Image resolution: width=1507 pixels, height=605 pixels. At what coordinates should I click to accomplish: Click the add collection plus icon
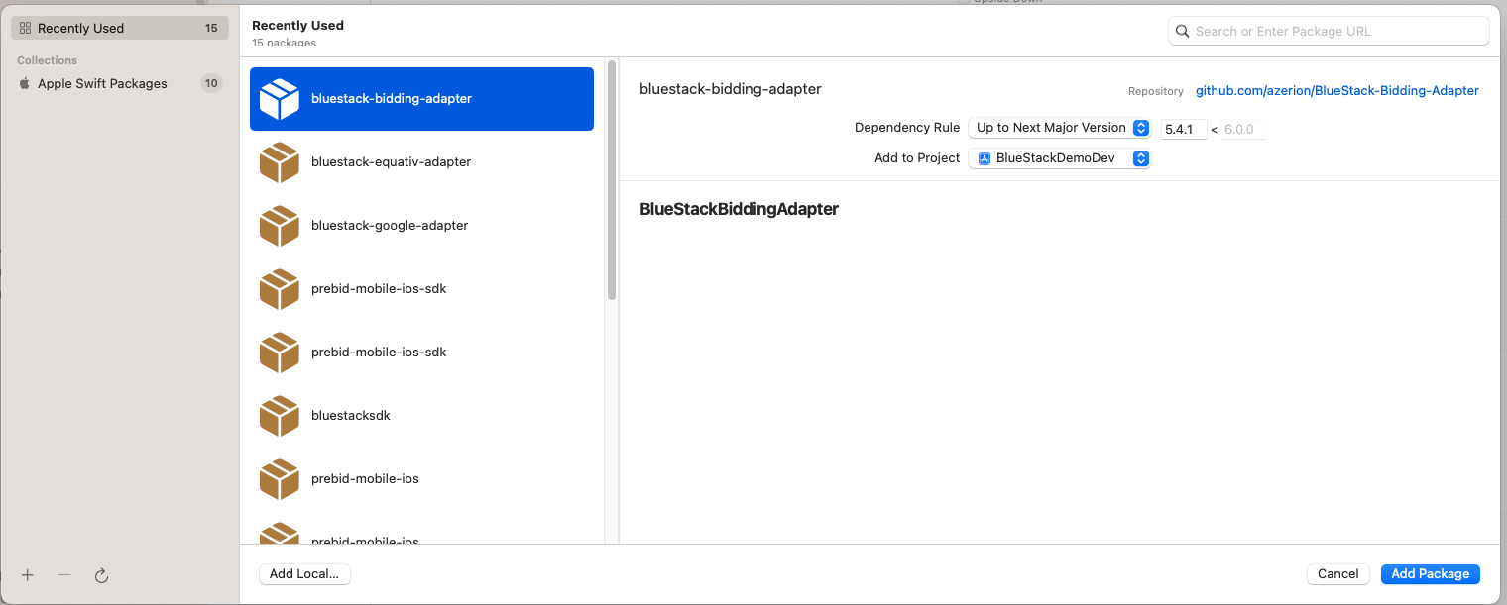click(27, 575)
